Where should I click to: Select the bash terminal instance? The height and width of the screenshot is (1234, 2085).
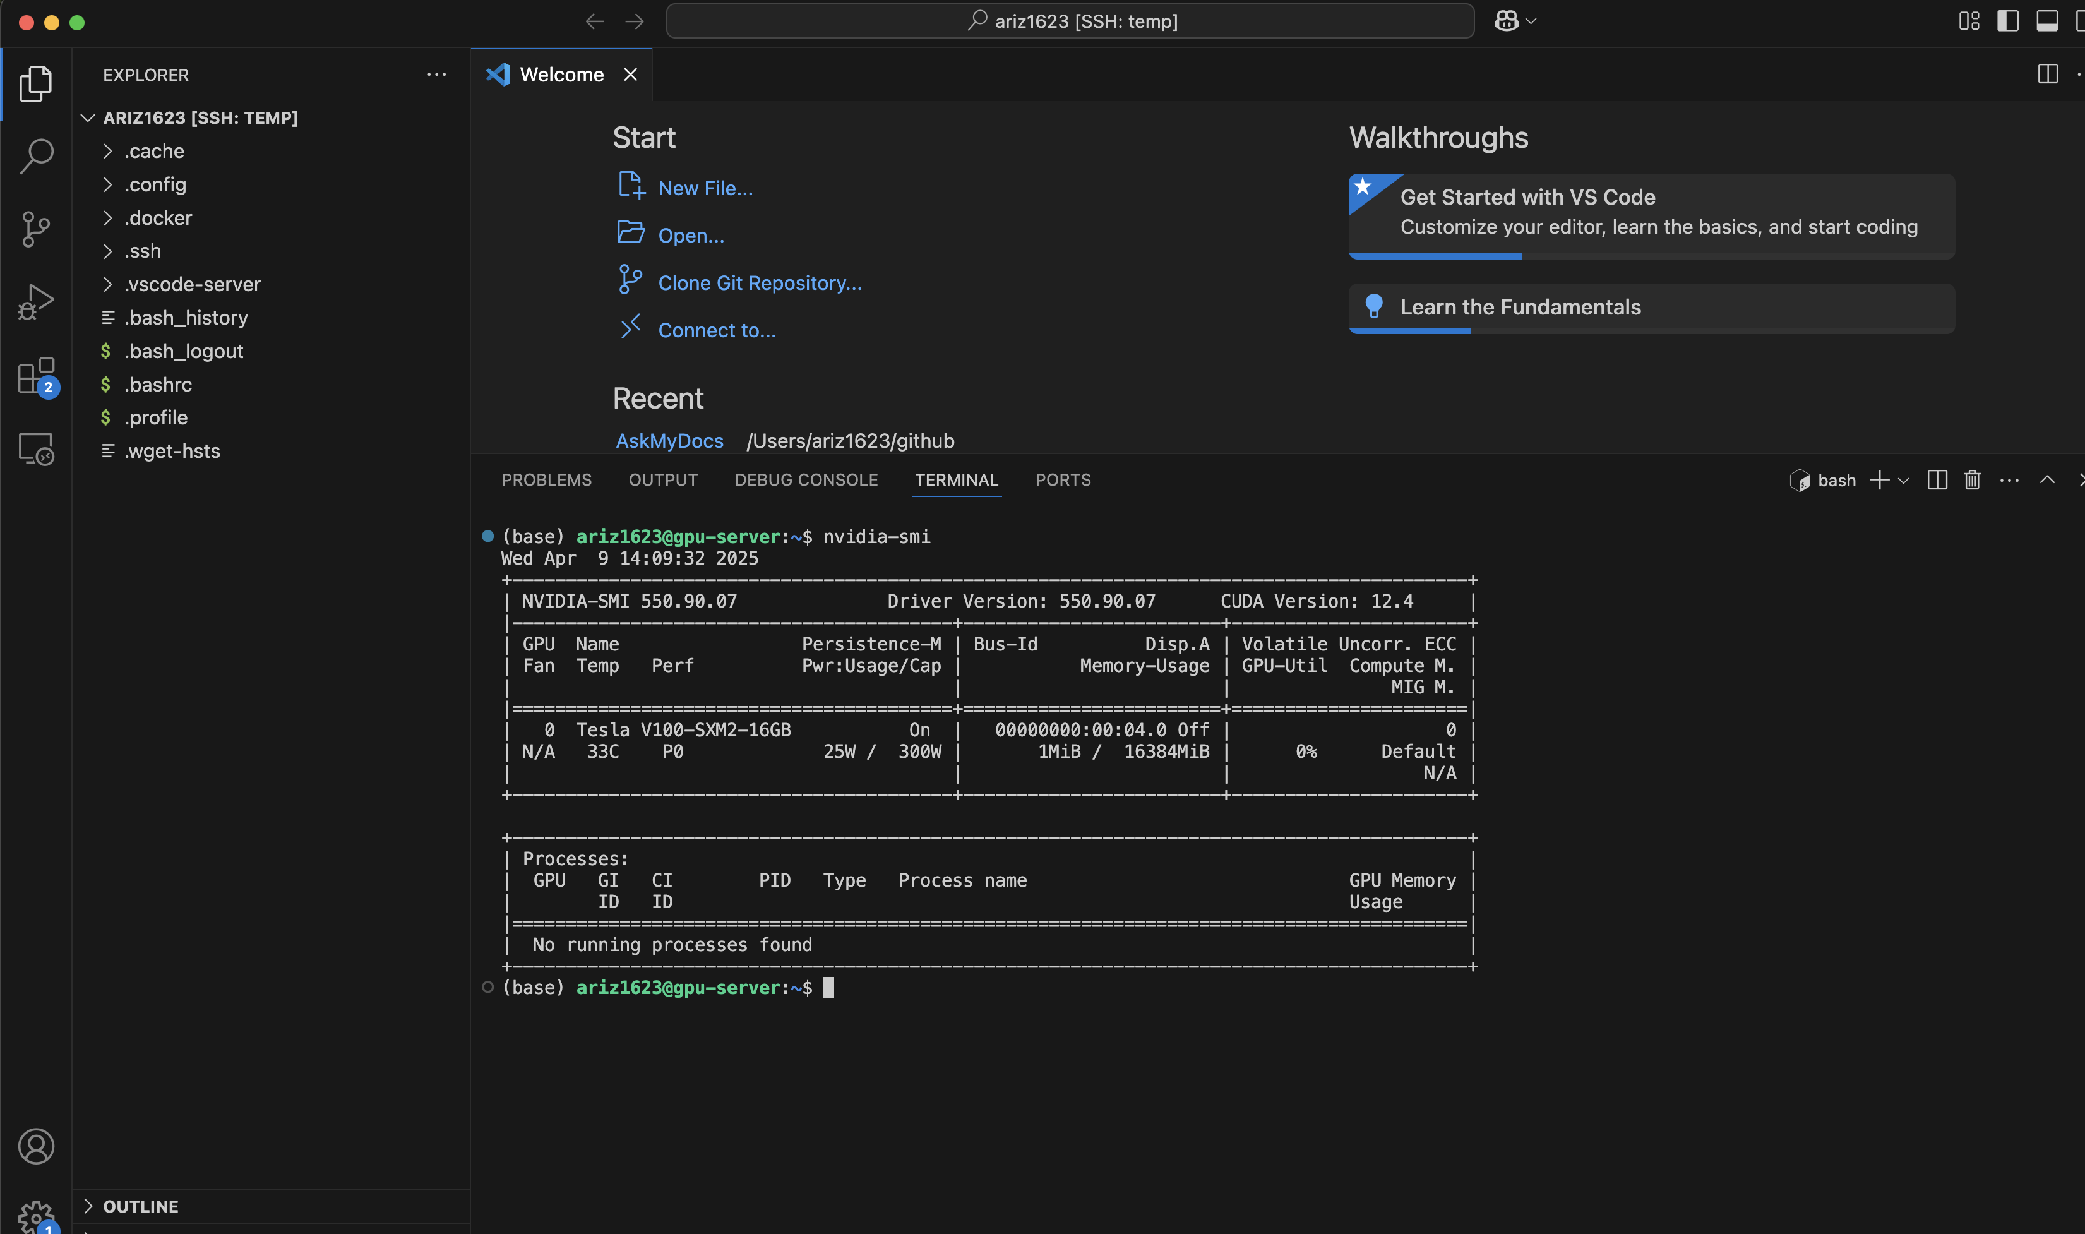pos(1823,480)
